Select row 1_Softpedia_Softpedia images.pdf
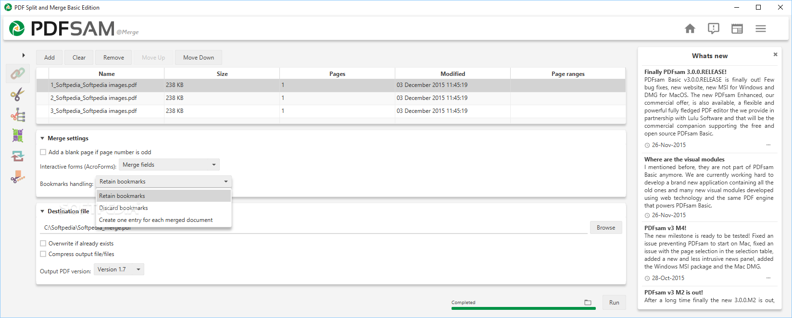792x318 pixels. pyautogui.click(x=331, y=85)
